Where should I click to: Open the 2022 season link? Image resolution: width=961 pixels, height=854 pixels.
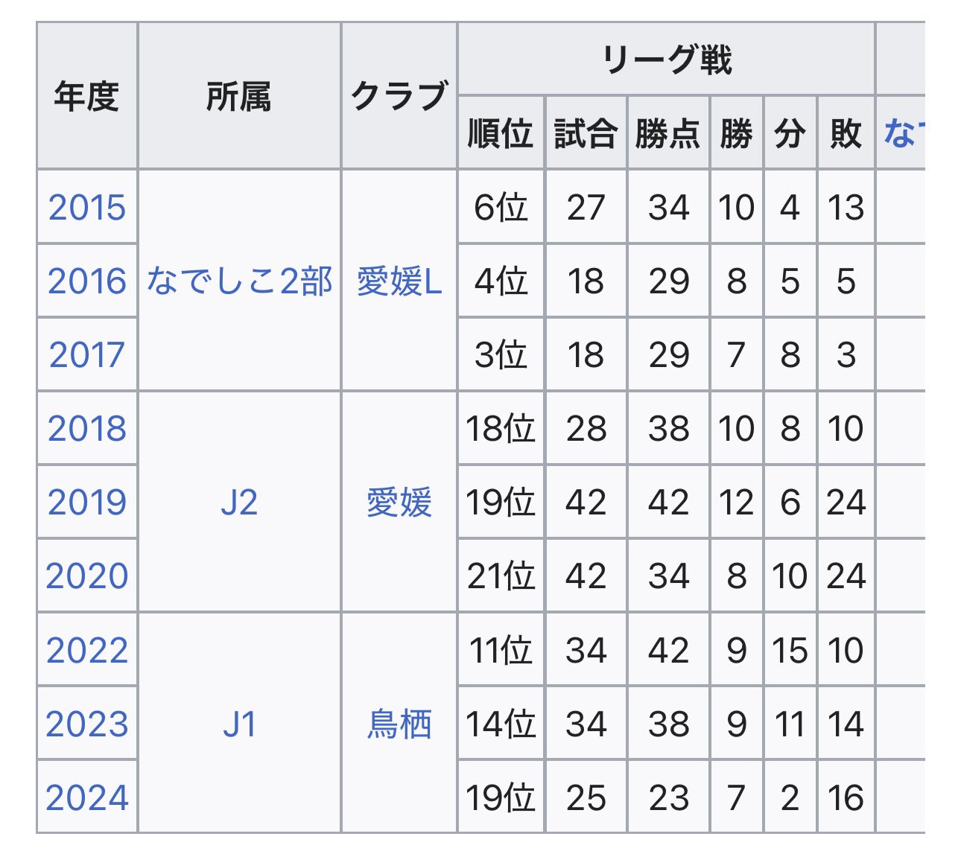pyautogui.click(x=87, y=651)
